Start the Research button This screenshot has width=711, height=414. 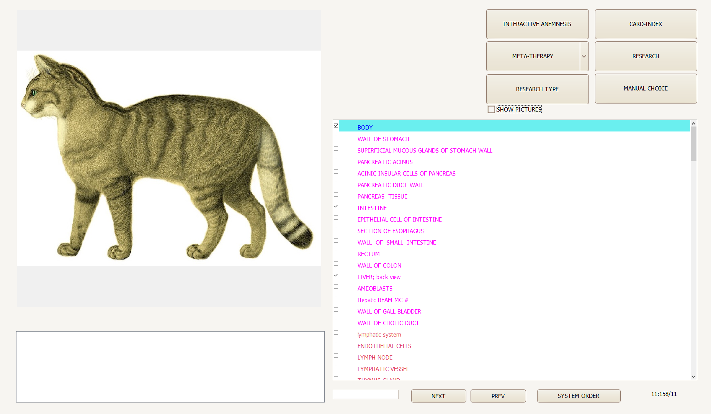tap(646, 56)
